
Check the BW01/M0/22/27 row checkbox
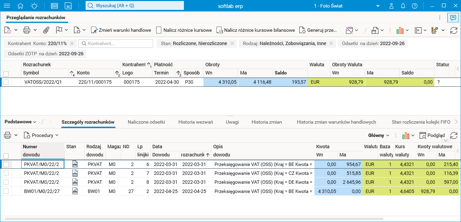click(x=6, y=191)
